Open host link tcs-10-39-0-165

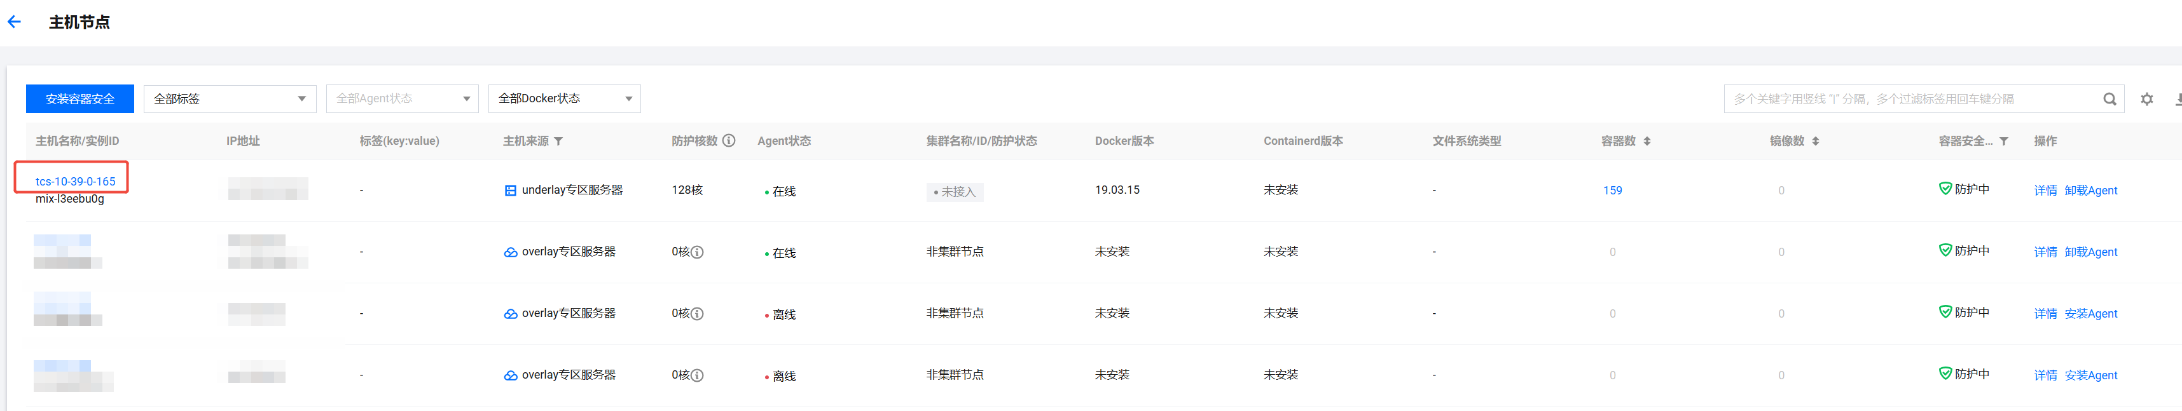pyautogui.click(x=76, y=181)
